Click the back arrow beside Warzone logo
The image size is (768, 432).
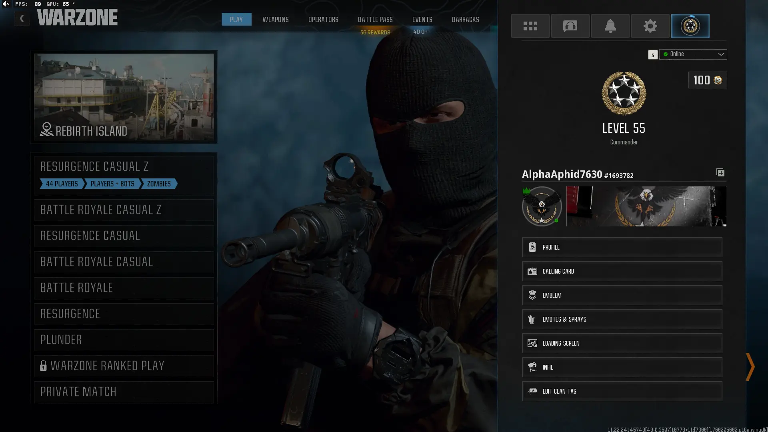click(22, 18)
